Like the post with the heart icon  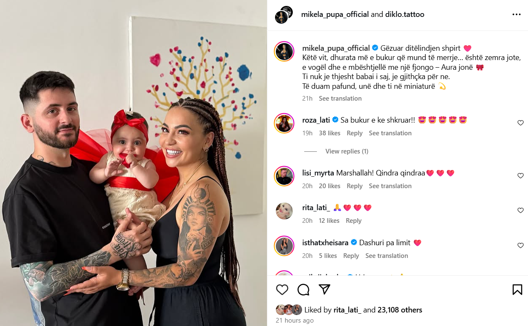[x=282, y=290]
